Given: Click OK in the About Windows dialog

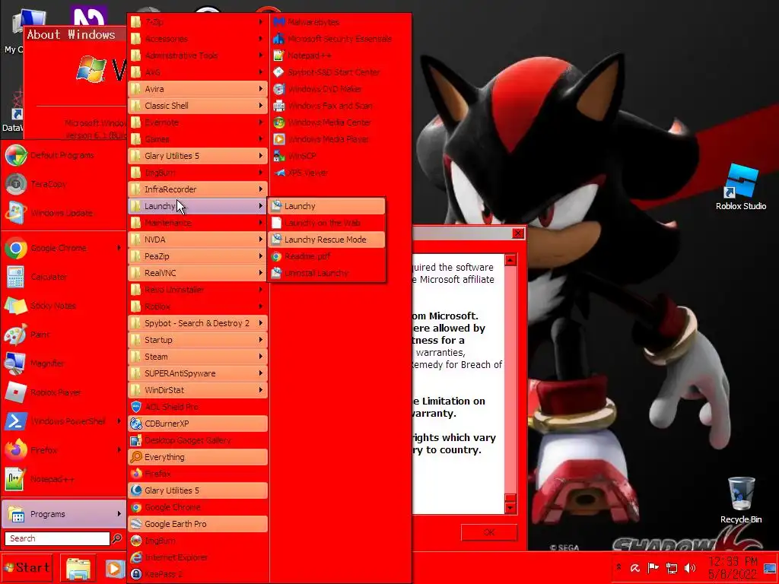Looking at the screenshot, I should [489, 532].
